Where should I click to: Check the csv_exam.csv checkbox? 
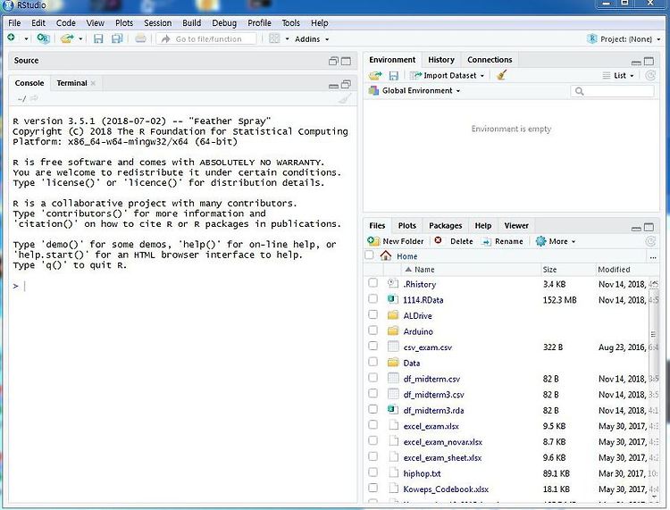(x=373, y=346)
